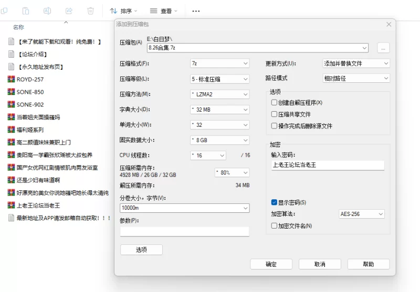
Task: Click file name 贵阳高一学霸张欣瑶被大叔包养
Action: (x=55, y=155)
